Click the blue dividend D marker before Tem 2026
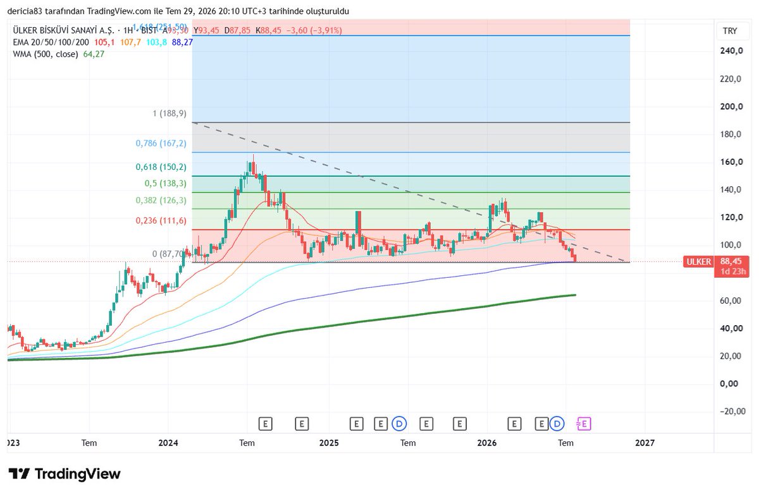Viewport: 759px width, 495px height. (557, 423)
